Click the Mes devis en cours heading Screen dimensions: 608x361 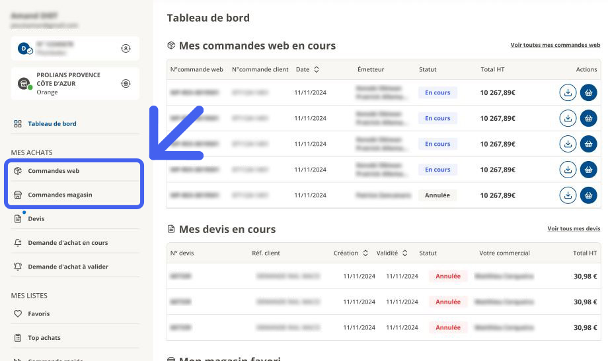(227, 229)
